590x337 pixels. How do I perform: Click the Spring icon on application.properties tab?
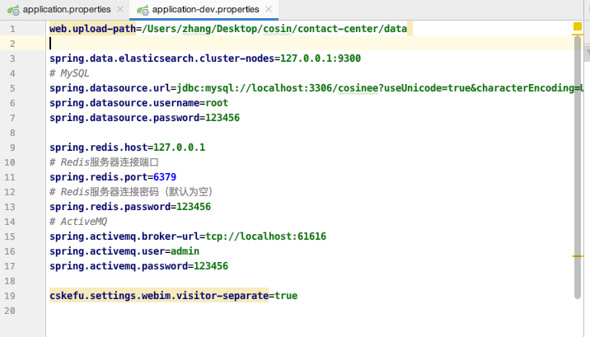(x=13, y=10)
